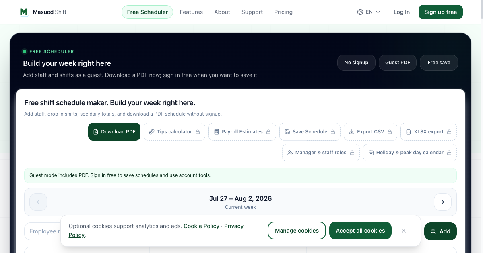Click the Download PDF button
This screenshot has height=253, width=483.
click(114, 132)
